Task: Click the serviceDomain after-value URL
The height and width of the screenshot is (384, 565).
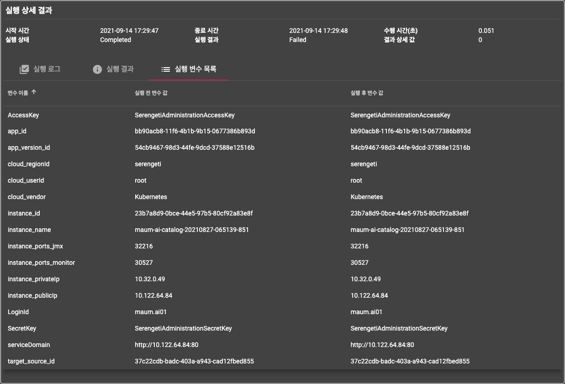Action: (382, 345)
